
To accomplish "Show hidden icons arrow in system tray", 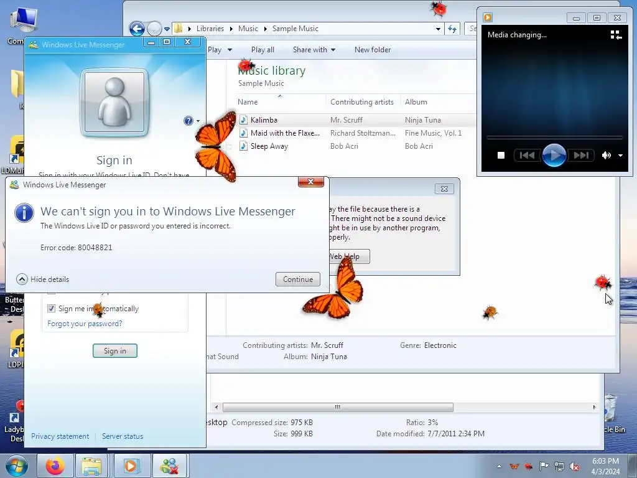I will tap(500, 466).
